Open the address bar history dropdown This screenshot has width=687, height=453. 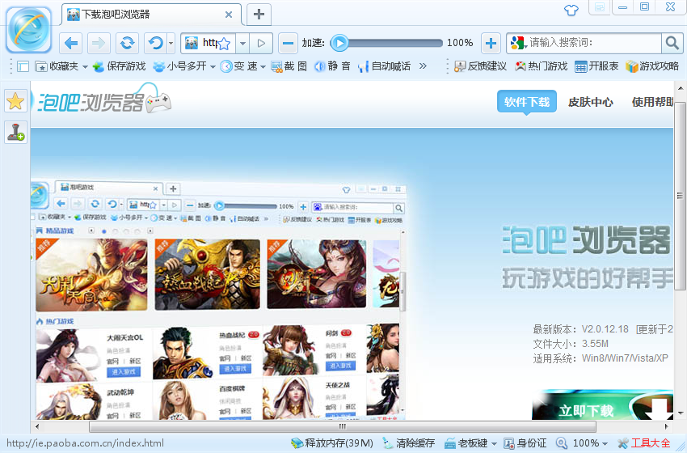tap(242, 44)
